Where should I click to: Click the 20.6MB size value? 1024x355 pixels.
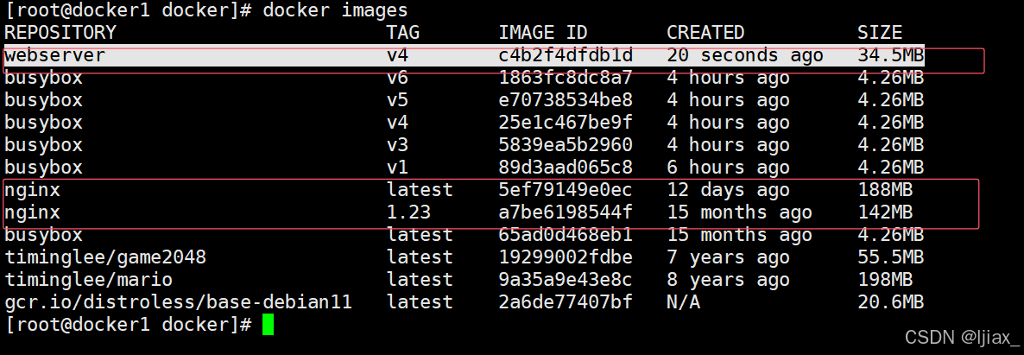891,301
